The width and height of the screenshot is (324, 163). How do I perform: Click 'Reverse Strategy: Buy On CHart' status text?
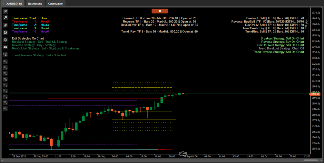tap(283, 41)
